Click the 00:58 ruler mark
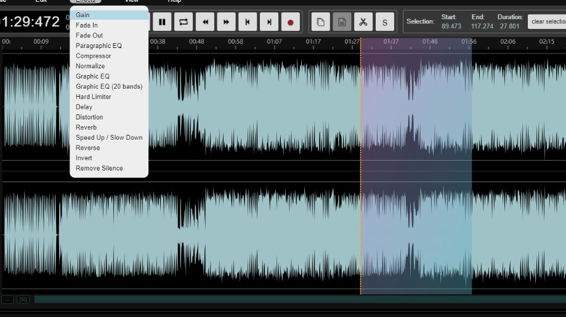This screenshot has width=566, height=317. [235, 41]
